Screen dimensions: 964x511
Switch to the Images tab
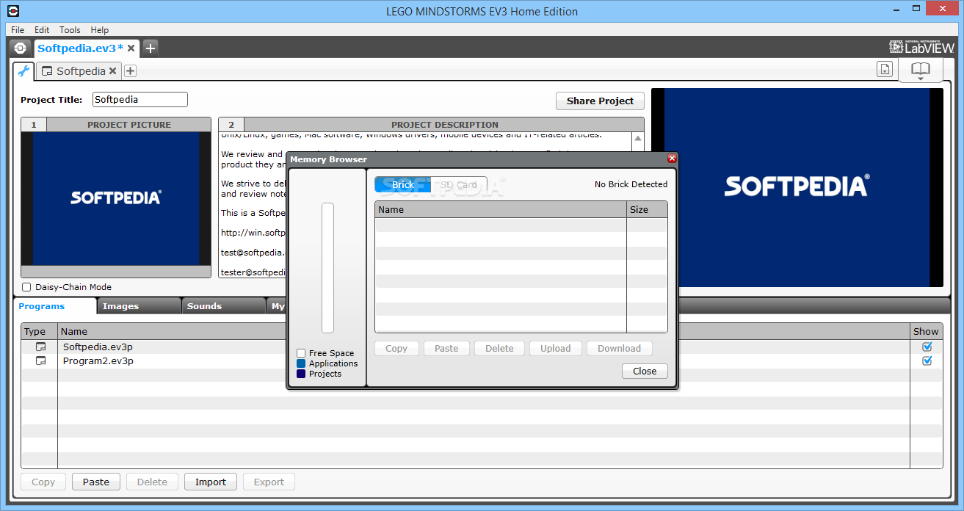(x=139, y=306)
